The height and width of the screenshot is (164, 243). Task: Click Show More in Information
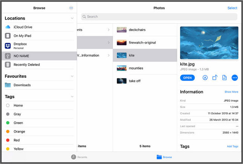click(231, 92)
